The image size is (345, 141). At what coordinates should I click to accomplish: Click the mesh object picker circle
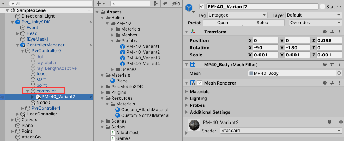coord(339,73)
